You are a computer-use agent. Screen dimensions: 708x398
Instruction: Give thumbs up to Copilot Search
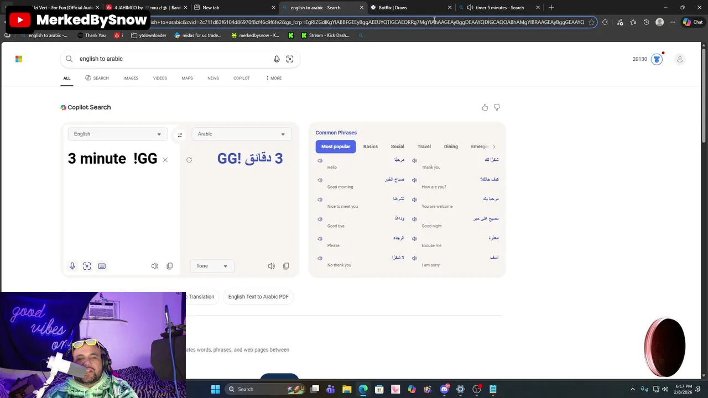coord(485,107)
